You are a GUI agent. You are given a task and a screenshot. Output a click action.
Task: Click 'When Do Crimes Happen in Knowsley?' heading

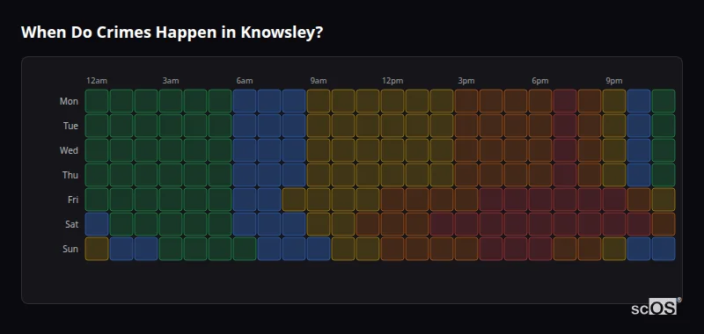pyautogui.click(x=172, y=33)
